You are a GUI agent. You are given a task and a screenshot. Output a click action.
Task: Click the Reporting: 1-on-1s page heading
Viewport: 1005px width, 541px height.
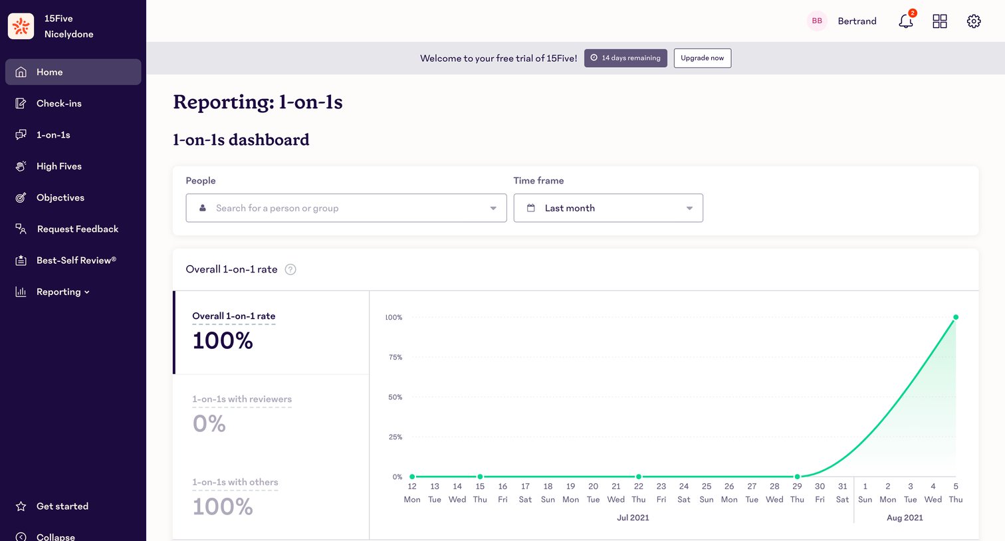(258, 102)
